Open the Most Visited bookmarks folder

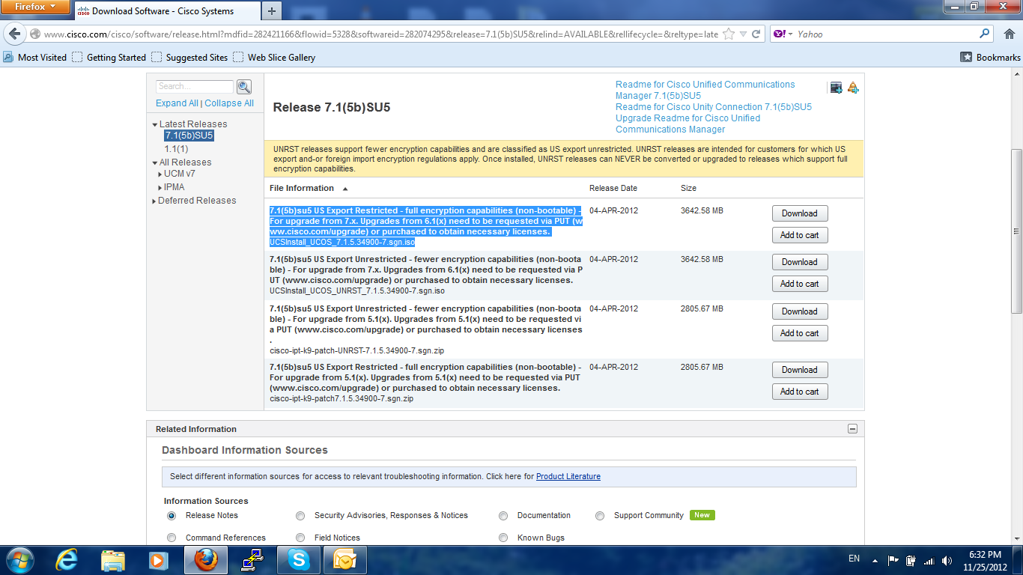pyautogui.click(x=35, y=57)
